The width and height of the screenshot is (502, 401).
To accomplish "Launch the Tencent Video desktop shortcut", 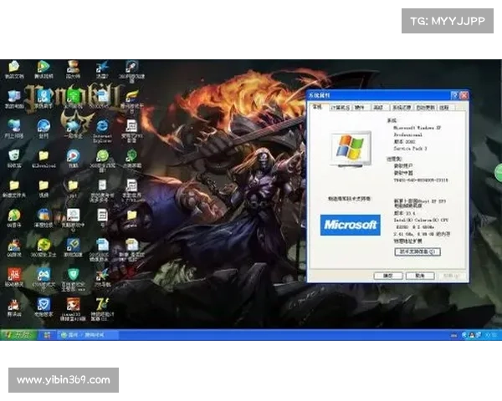I will pyautogui.click(x=44, y=69).
